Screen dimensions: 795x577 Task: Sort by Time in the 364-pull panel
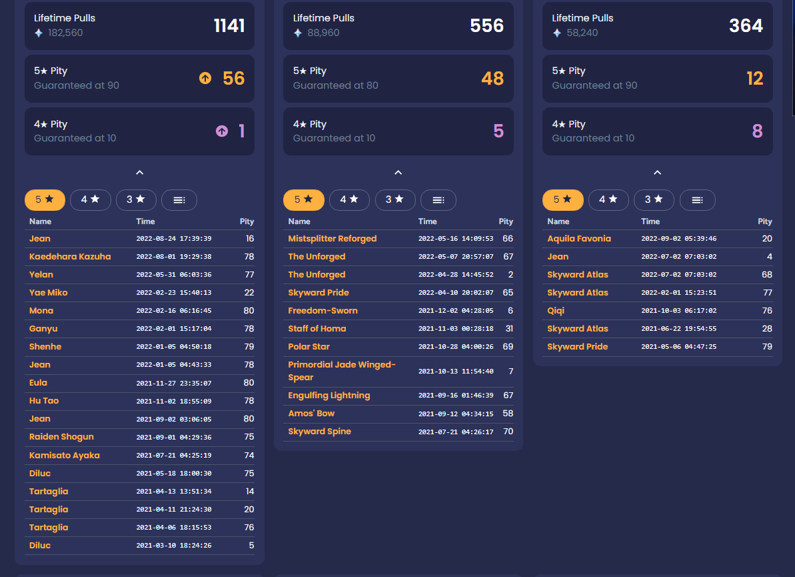click(x=650, y=221)
